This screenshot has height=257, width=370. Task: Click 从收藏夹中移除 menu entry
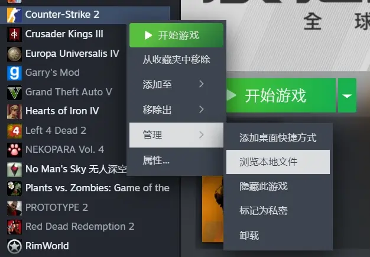click(x=176, y=59)
